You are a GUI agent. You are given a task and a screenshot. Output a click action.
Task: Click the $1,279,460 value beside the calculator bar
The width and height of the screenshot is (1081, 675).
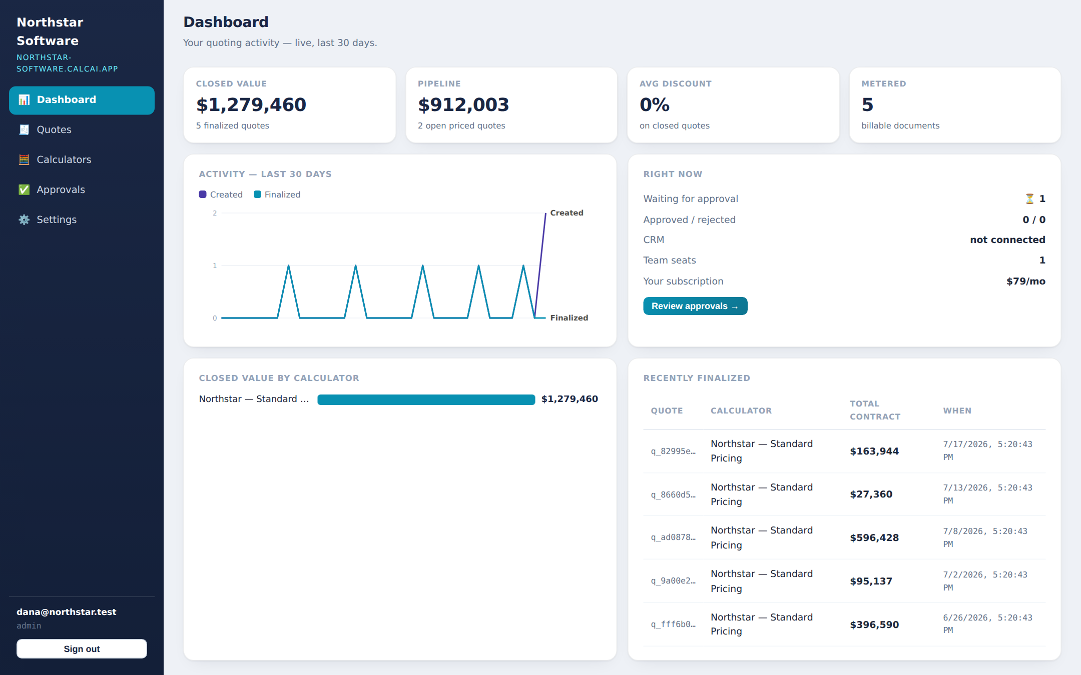pos(570,399)
